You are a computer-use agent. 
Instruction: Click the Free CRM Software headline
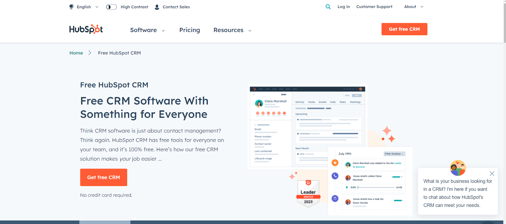(x=144, y=108)
